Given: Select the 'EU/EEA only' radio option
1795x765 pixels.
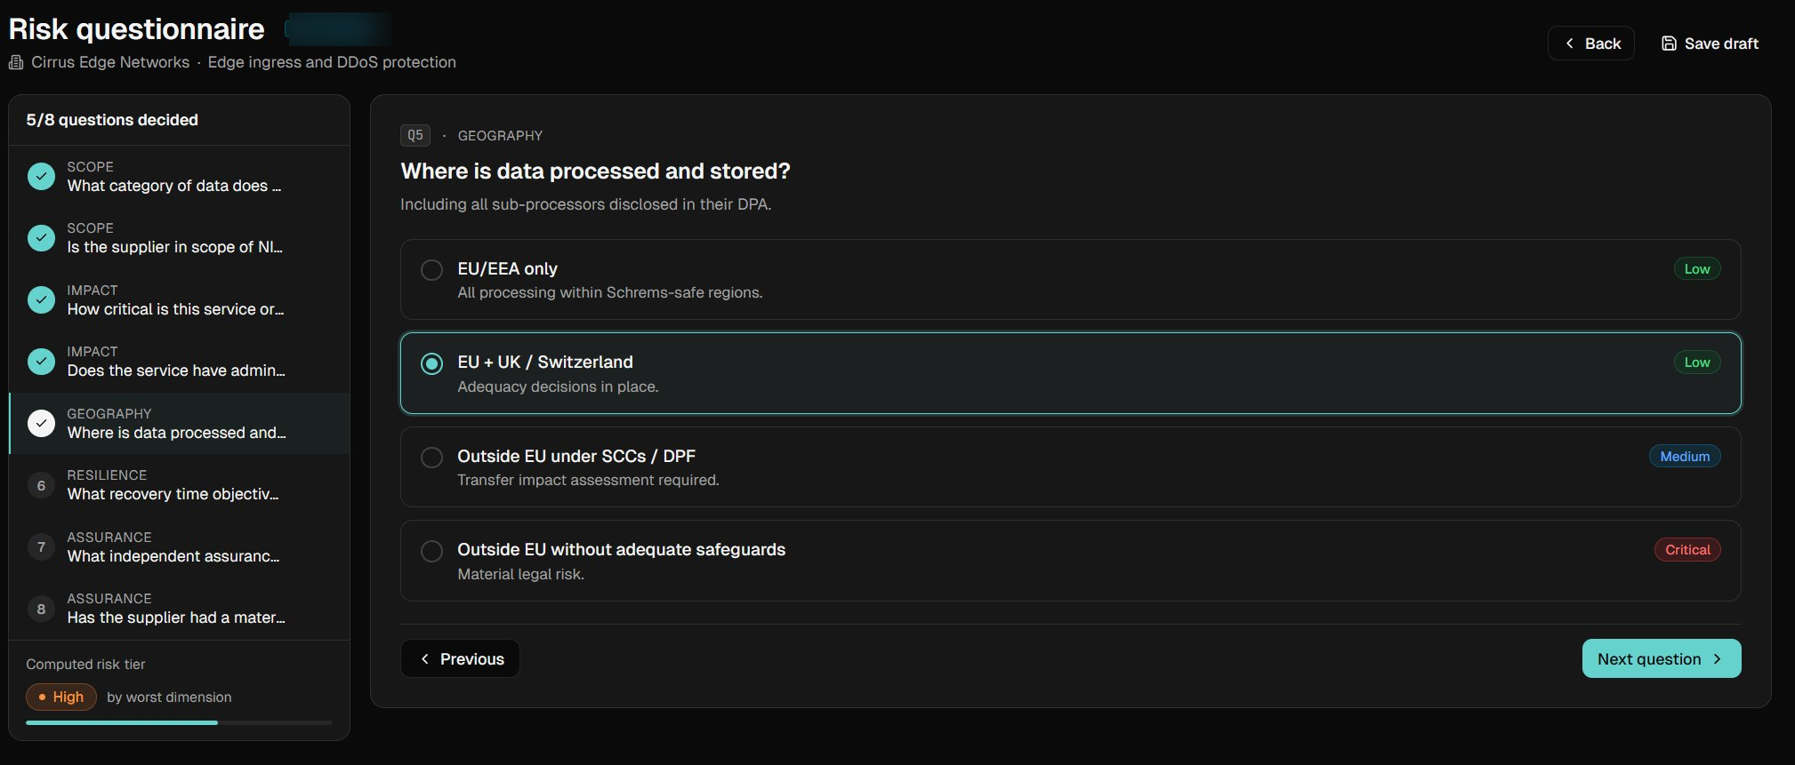Looking at the screenshot, I should [431, 270].
